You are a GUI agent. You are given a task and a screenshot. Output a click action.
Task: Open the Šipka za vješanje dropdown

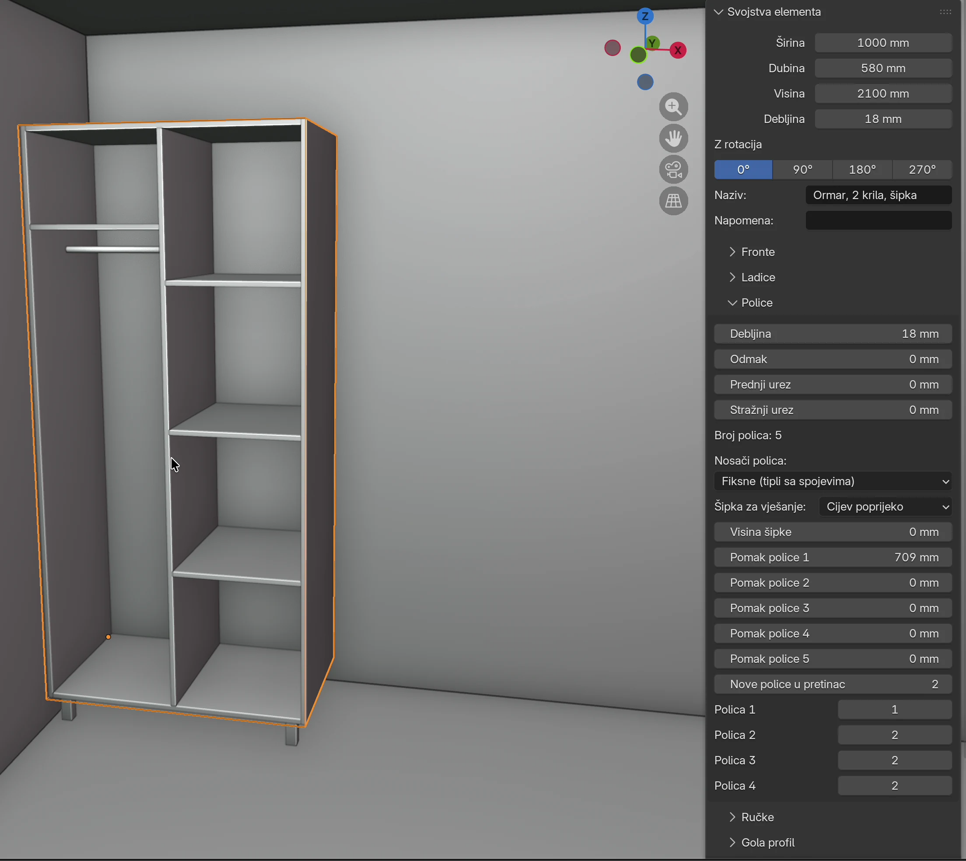coord(885,507)
